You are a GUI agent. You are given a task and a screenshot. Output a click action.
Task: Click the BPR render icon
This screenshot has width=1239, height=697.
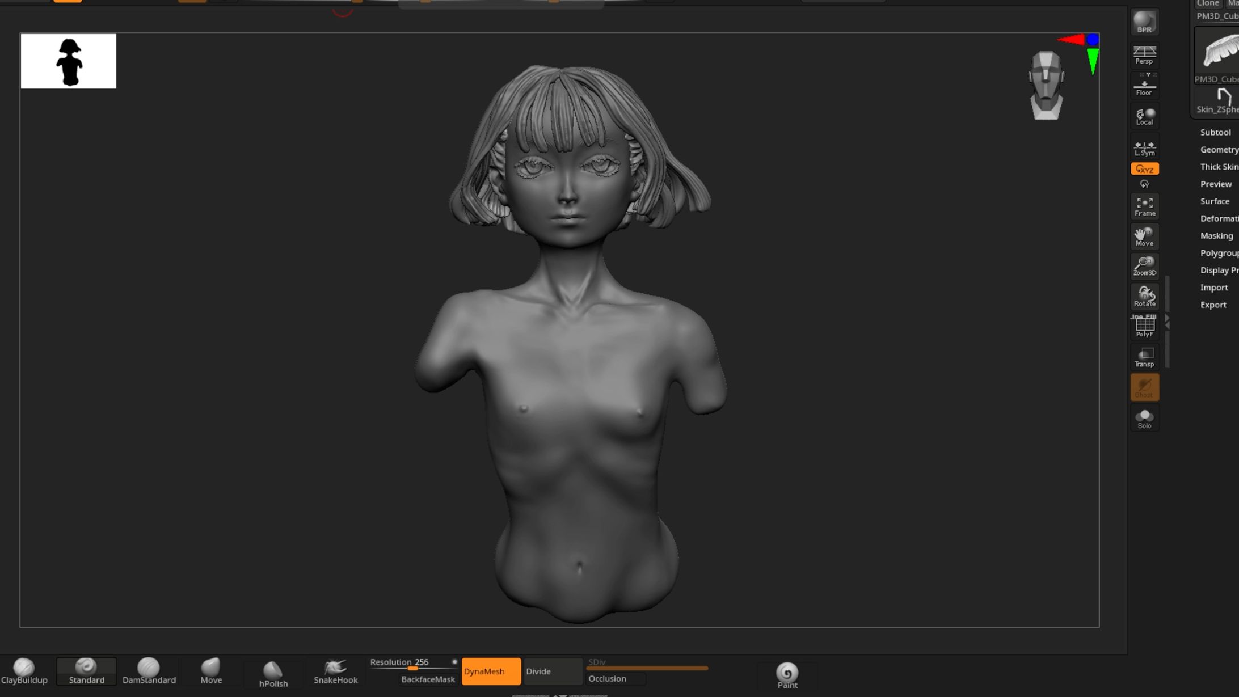tap(1144, 23)
